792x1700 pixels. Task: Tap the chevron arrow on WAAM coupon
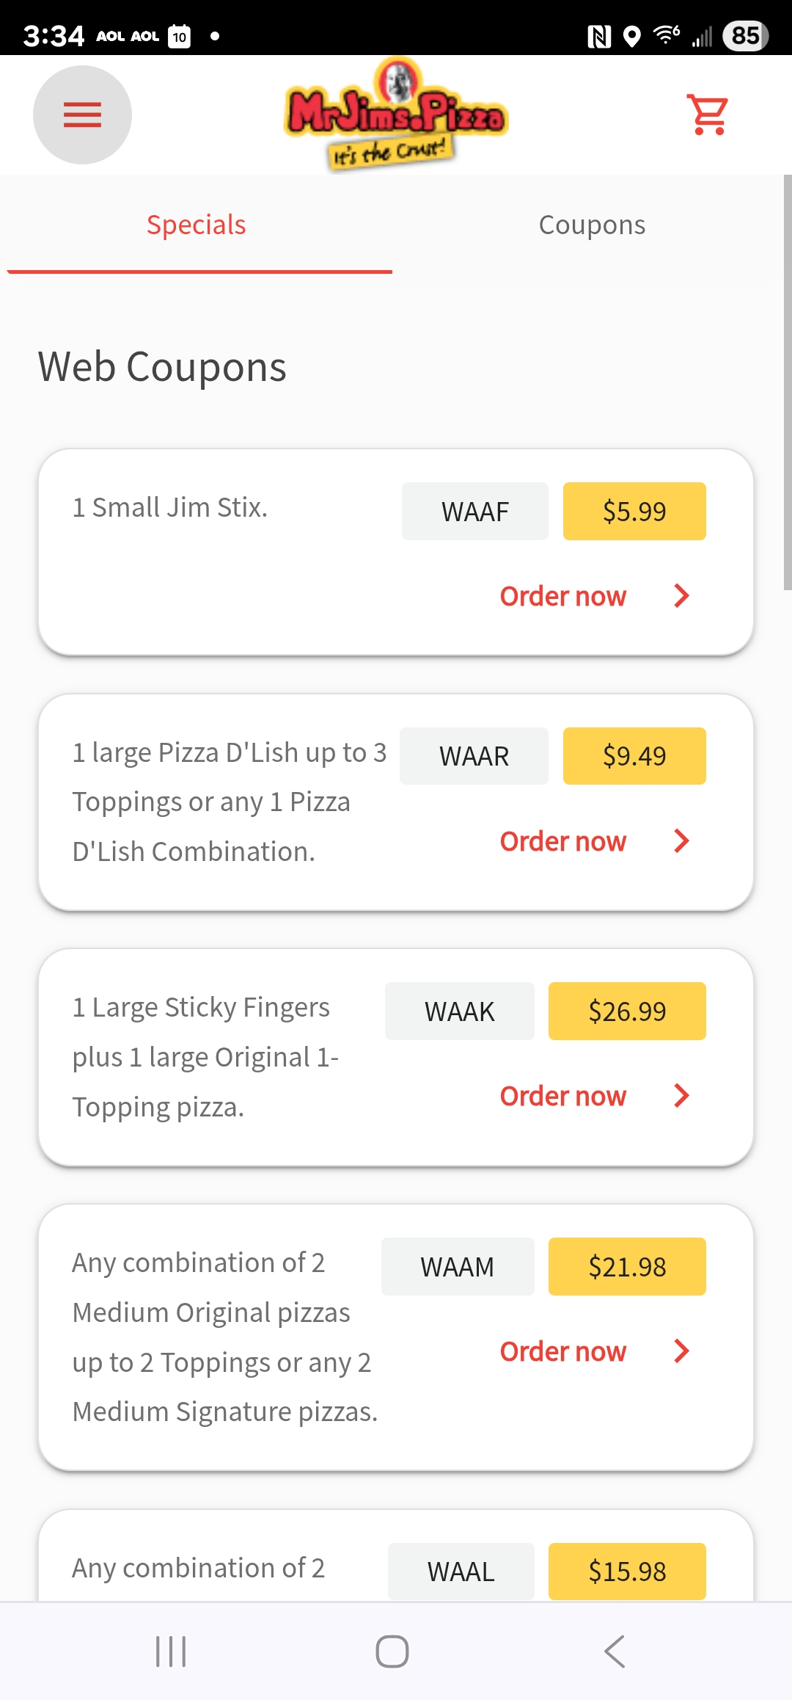tap(681, 1351)
